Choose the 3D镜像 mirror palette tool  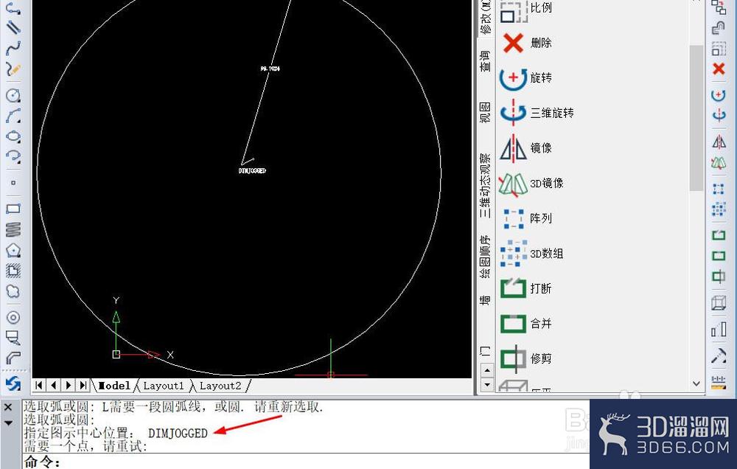(x=531, y=184)
